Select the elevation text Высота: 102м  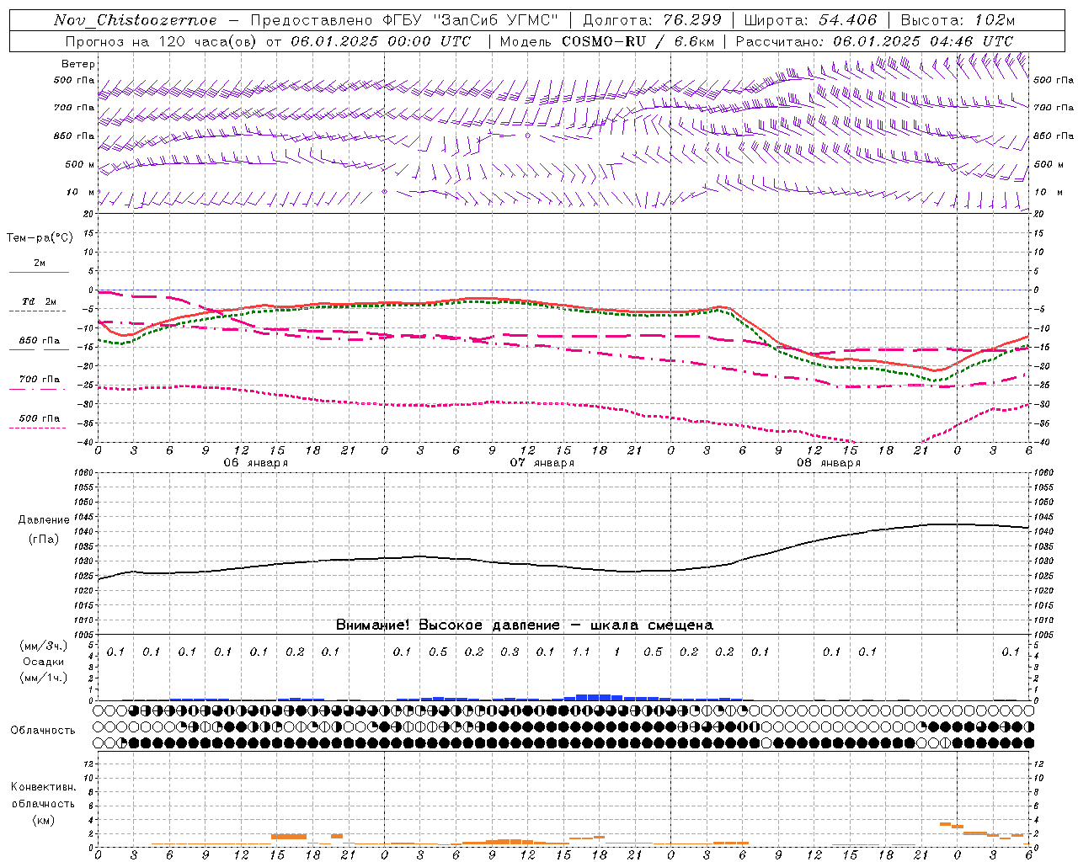click(x=958, y=20)
